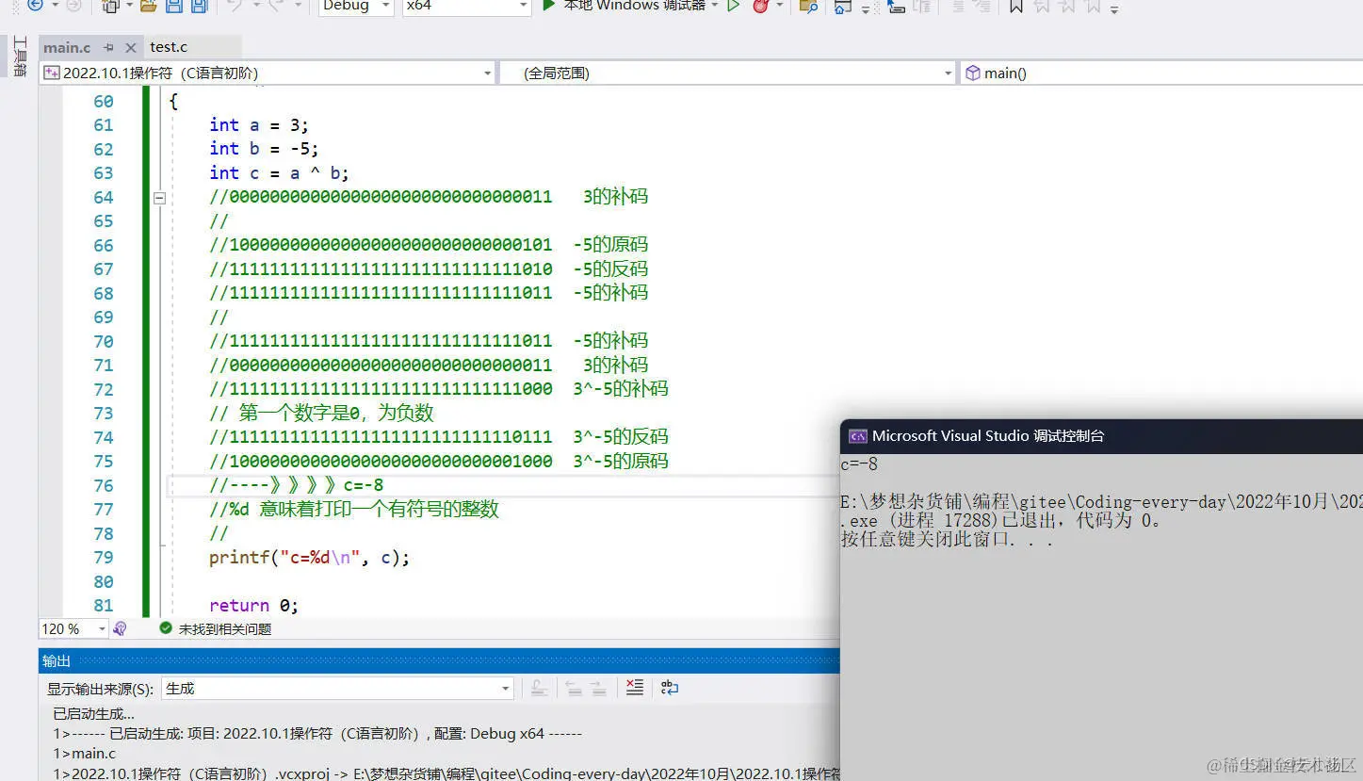The height and width of the screenshot is (781, 1363).
Task: Collapse the comment block at line 64
Action: point(159,198)
